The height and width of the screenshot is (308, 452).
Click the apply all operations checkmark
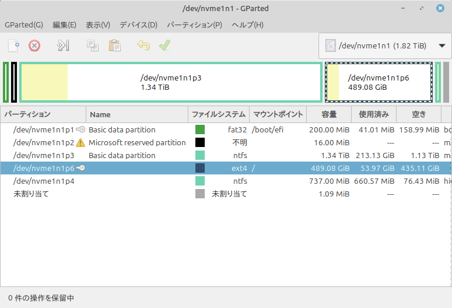point(164,45)
